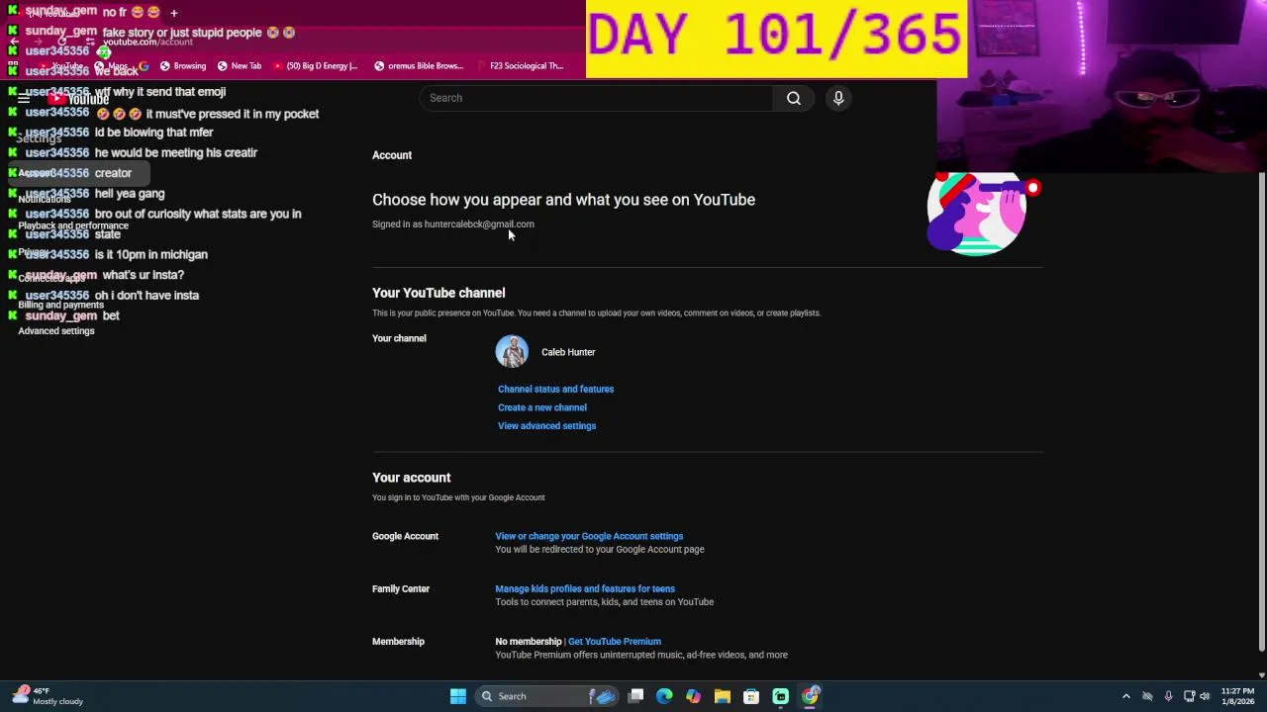This screenshot has width=1267, height=712.
Task: Click the YouTube search magnifier button
Action: (x=793, y=98)
